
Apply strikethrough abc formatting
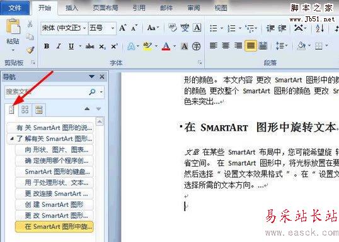click(x=89, y=46)
